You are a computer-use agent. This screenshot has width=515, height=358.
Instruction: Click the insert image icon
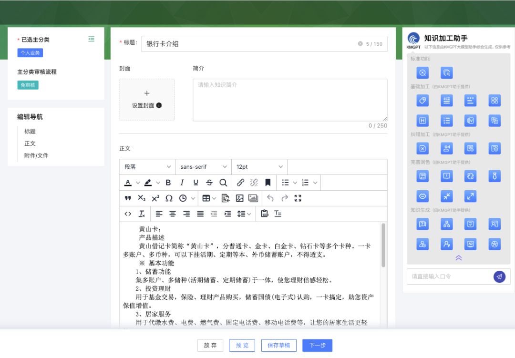click(x=239, y=198)
